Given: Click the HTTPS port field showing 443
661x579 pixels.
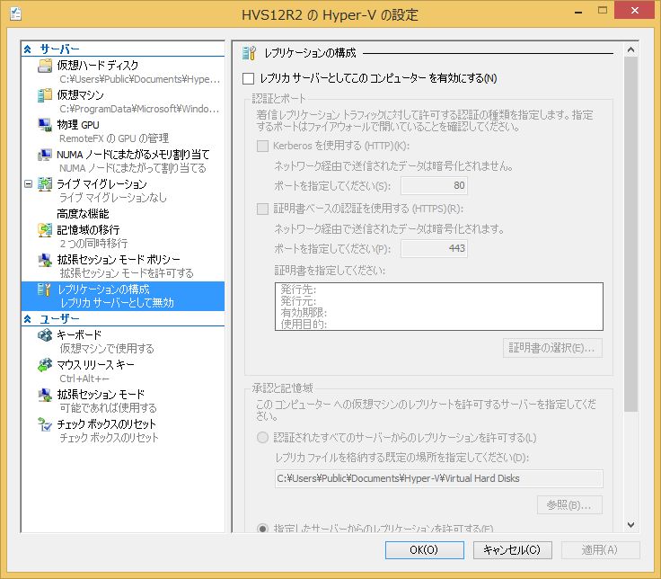Looking at the screenshot, I should click(434, 248).
